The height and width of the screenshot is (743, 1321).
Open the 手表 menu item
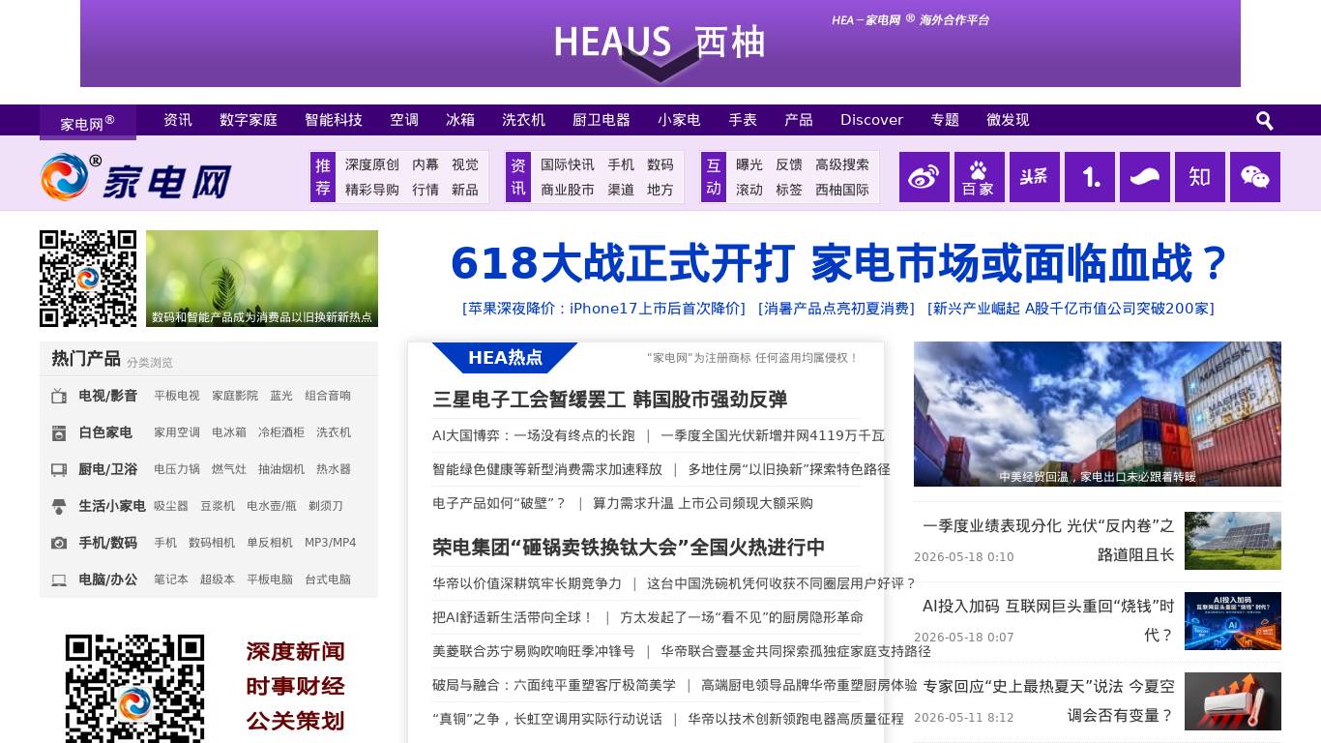pyautogui.click(x=743, y=120)
